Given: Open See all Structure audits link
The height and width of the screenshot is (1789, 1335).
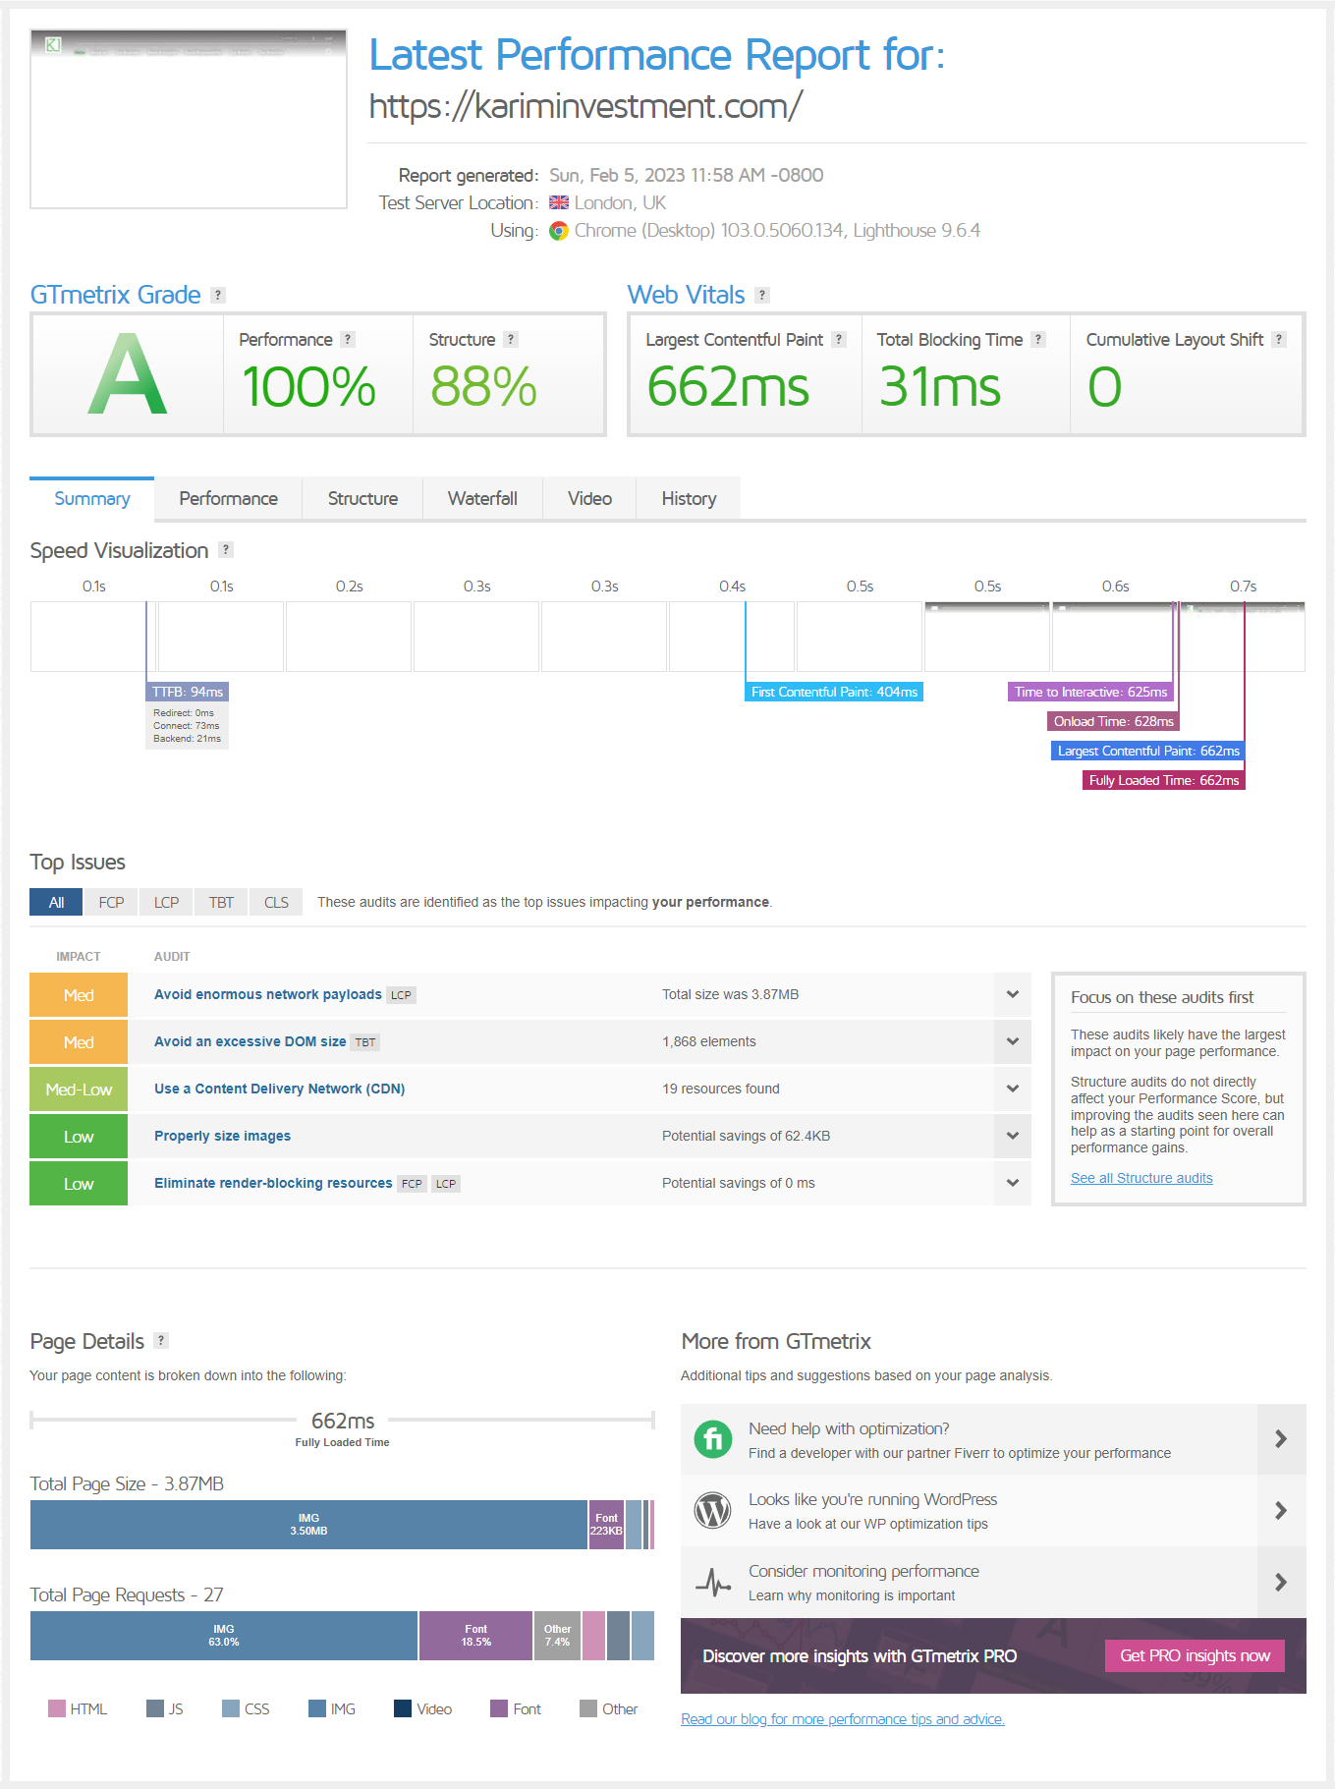Looking at the screenshot, I should pyautogui.click(x=1141, y=1178).
